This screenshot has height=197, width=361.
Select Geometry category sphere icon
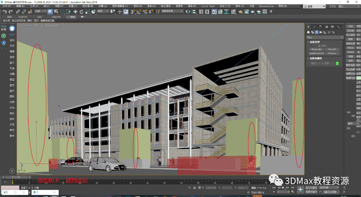click(308, 32)
